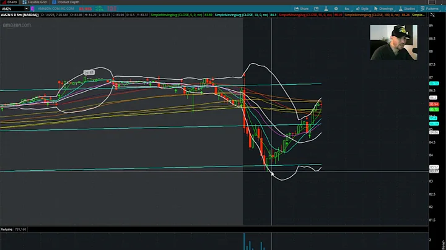
Task: Click the Product Depth tab icon
Action: [x=54, y=2]
